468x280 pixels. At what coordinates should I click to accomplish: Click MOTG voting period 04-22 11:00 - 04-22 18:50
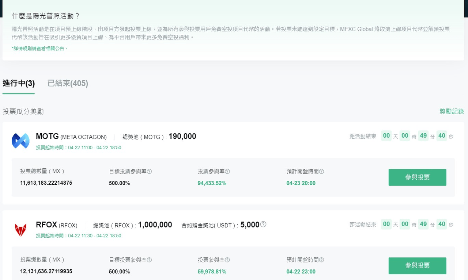coord(94,148)
